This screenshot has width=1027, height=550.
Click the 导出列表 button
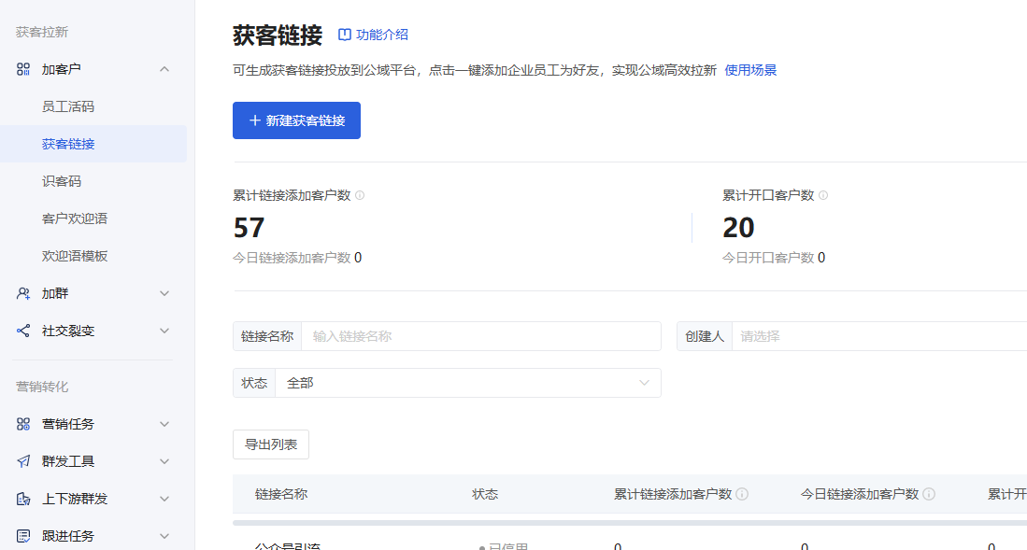271,444
